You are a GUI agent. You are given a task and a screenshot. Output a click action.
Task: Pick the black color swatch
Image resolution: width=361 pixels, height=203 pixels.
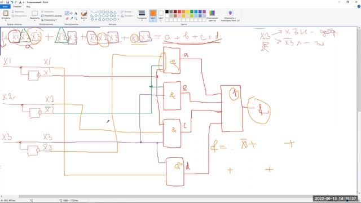[167, 11]
